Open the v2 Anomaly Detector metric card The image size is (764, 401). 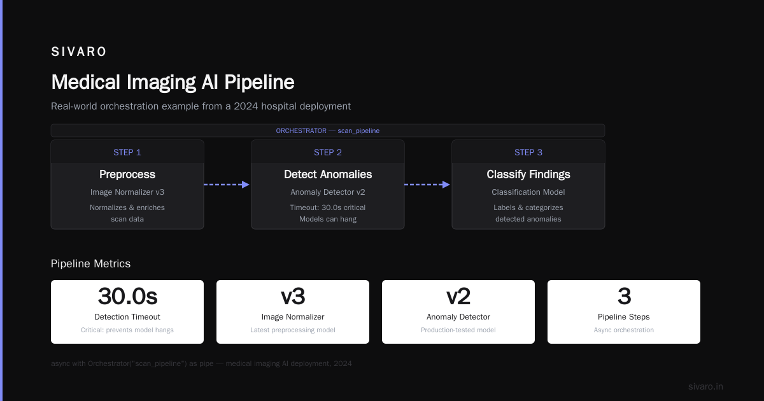click(x=458, y=312)
